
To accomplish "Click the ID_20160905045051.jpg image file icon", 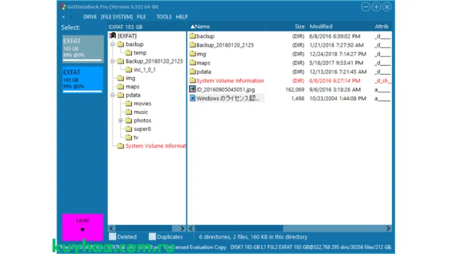I will pos(192,89).
